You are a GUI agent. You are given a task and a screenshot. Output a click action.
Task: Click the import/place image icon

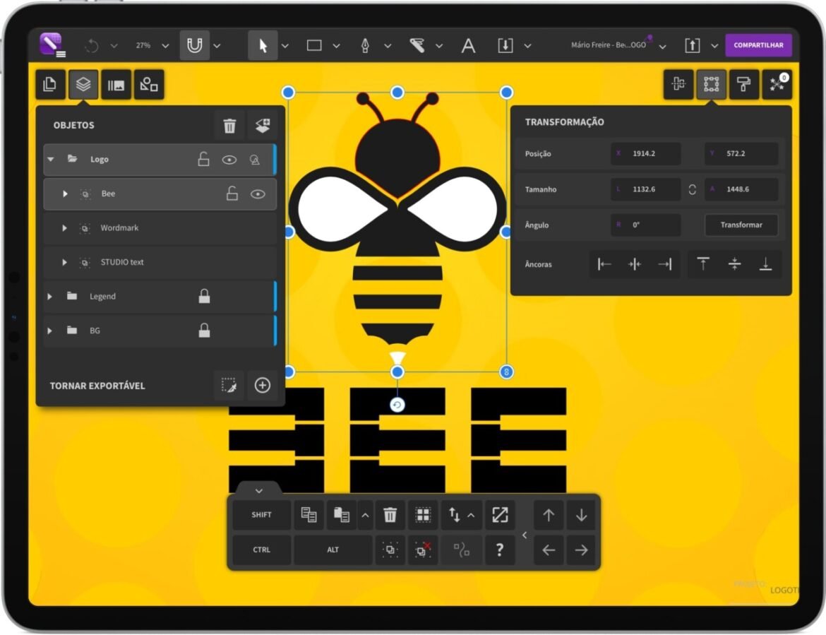[505, 45]
